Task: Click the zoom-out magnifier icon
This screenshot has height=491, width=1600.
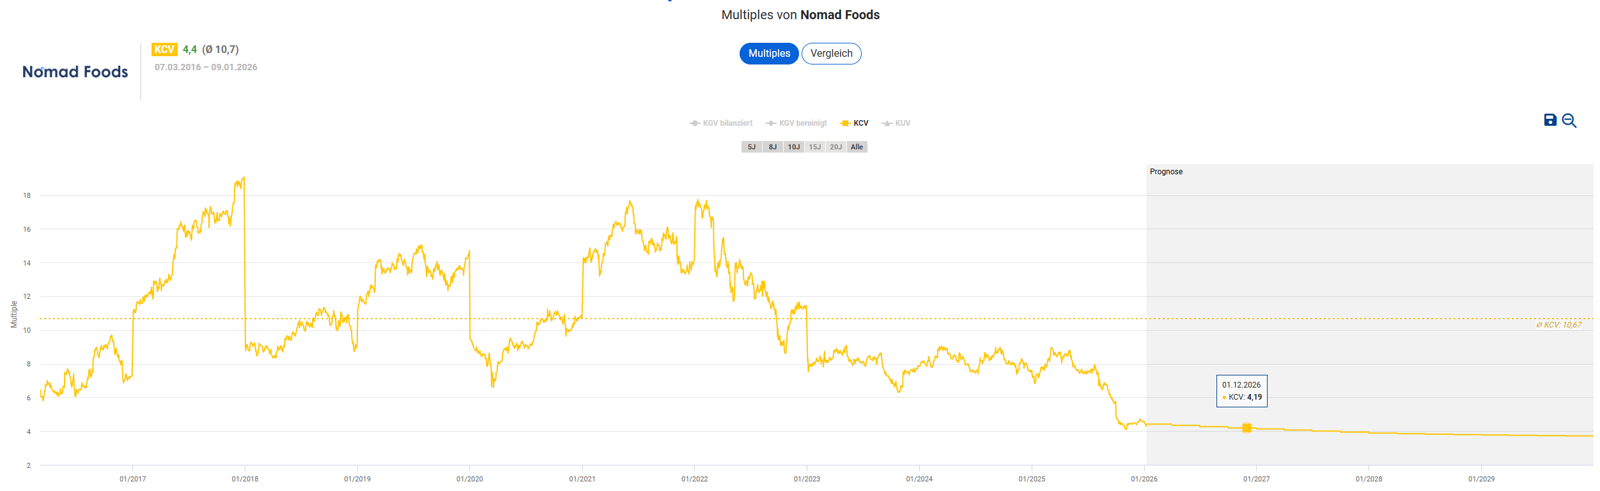Action: 1569,121
